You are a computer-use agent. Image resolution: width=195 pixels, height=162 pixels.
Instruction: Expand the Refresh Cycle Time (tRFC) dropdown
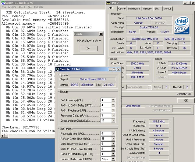[113, 138]
